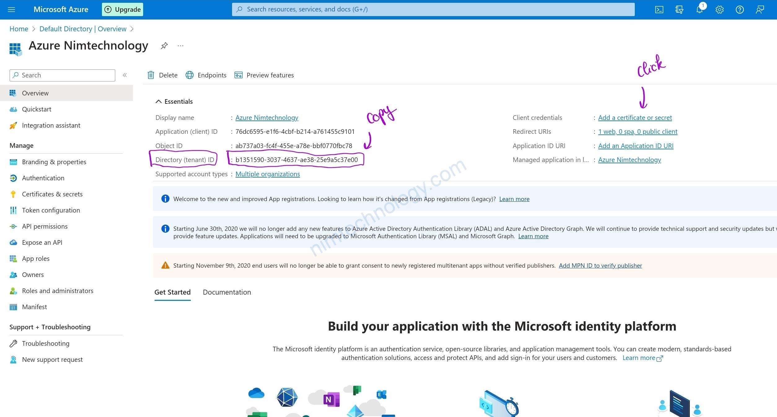The image size is (777, 417).
Task: Open the more options ellipsis
Action: (x=181, y=46)
